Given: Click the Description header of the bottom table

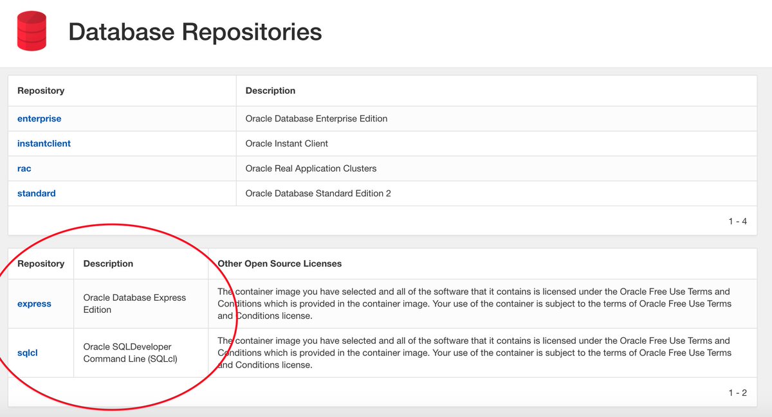Looking at the screenshot, I should point(108,263).
